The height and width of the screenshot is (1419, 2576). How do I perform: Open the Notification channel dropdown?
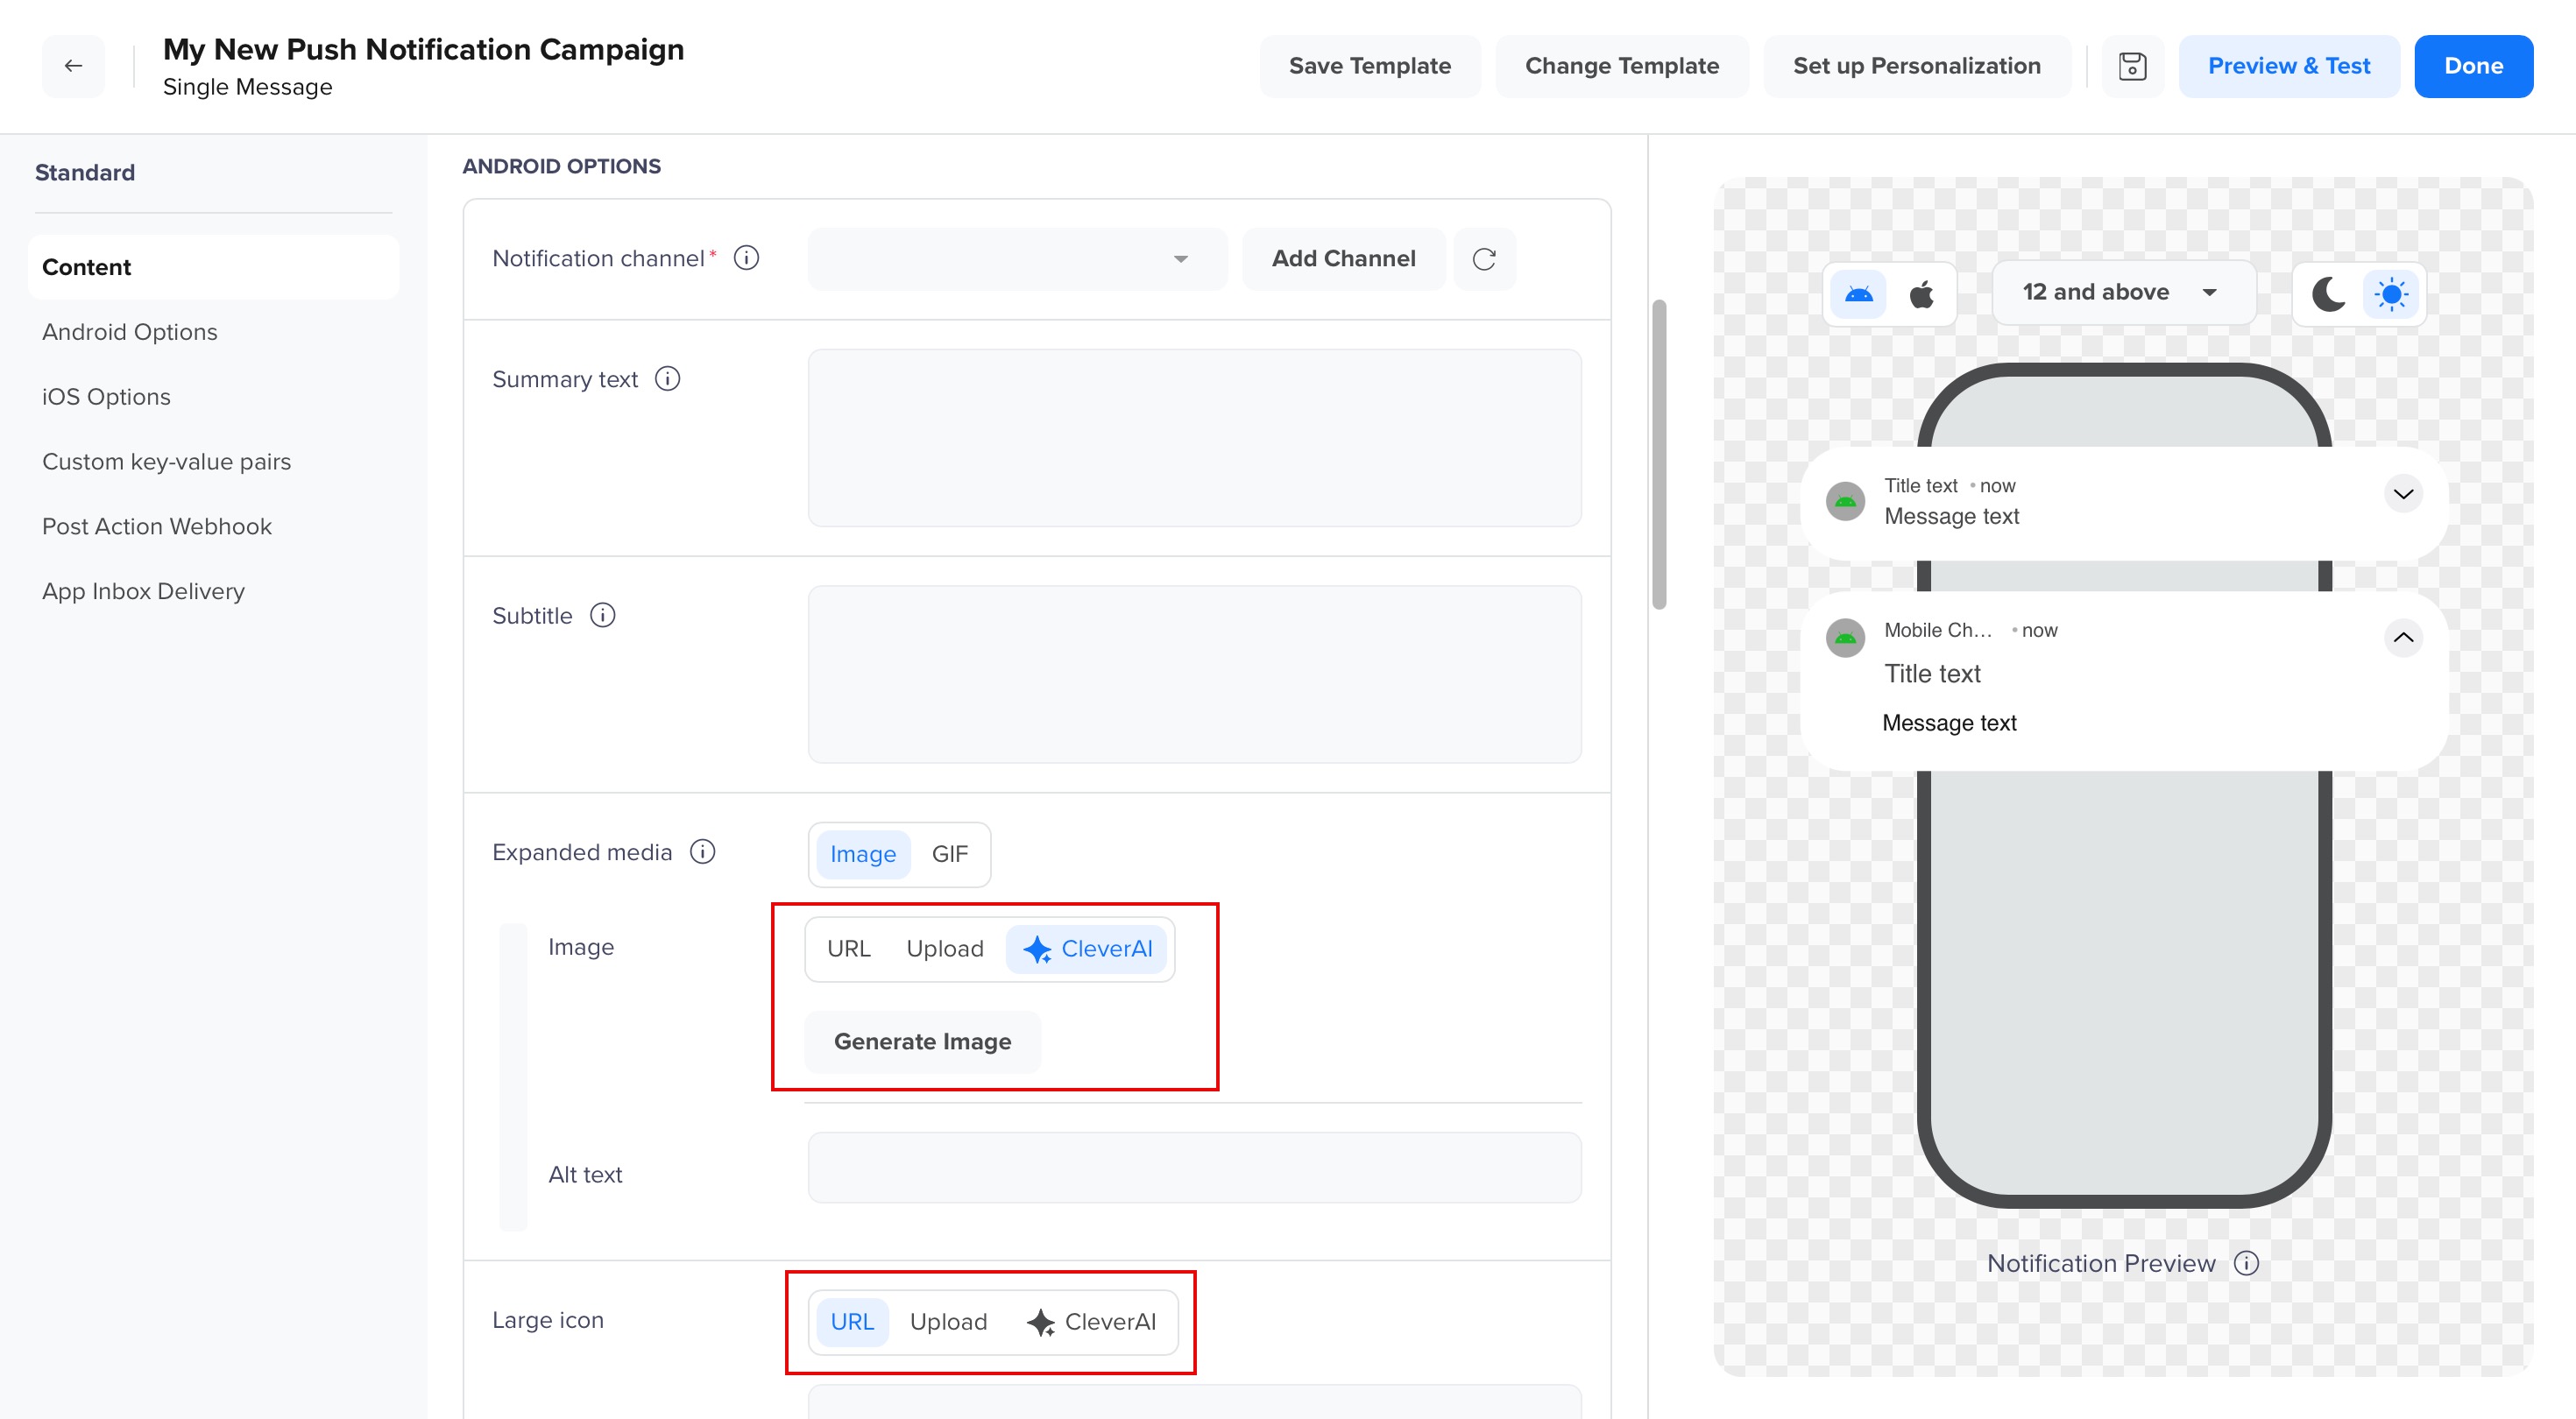[x=1017, y=259]
